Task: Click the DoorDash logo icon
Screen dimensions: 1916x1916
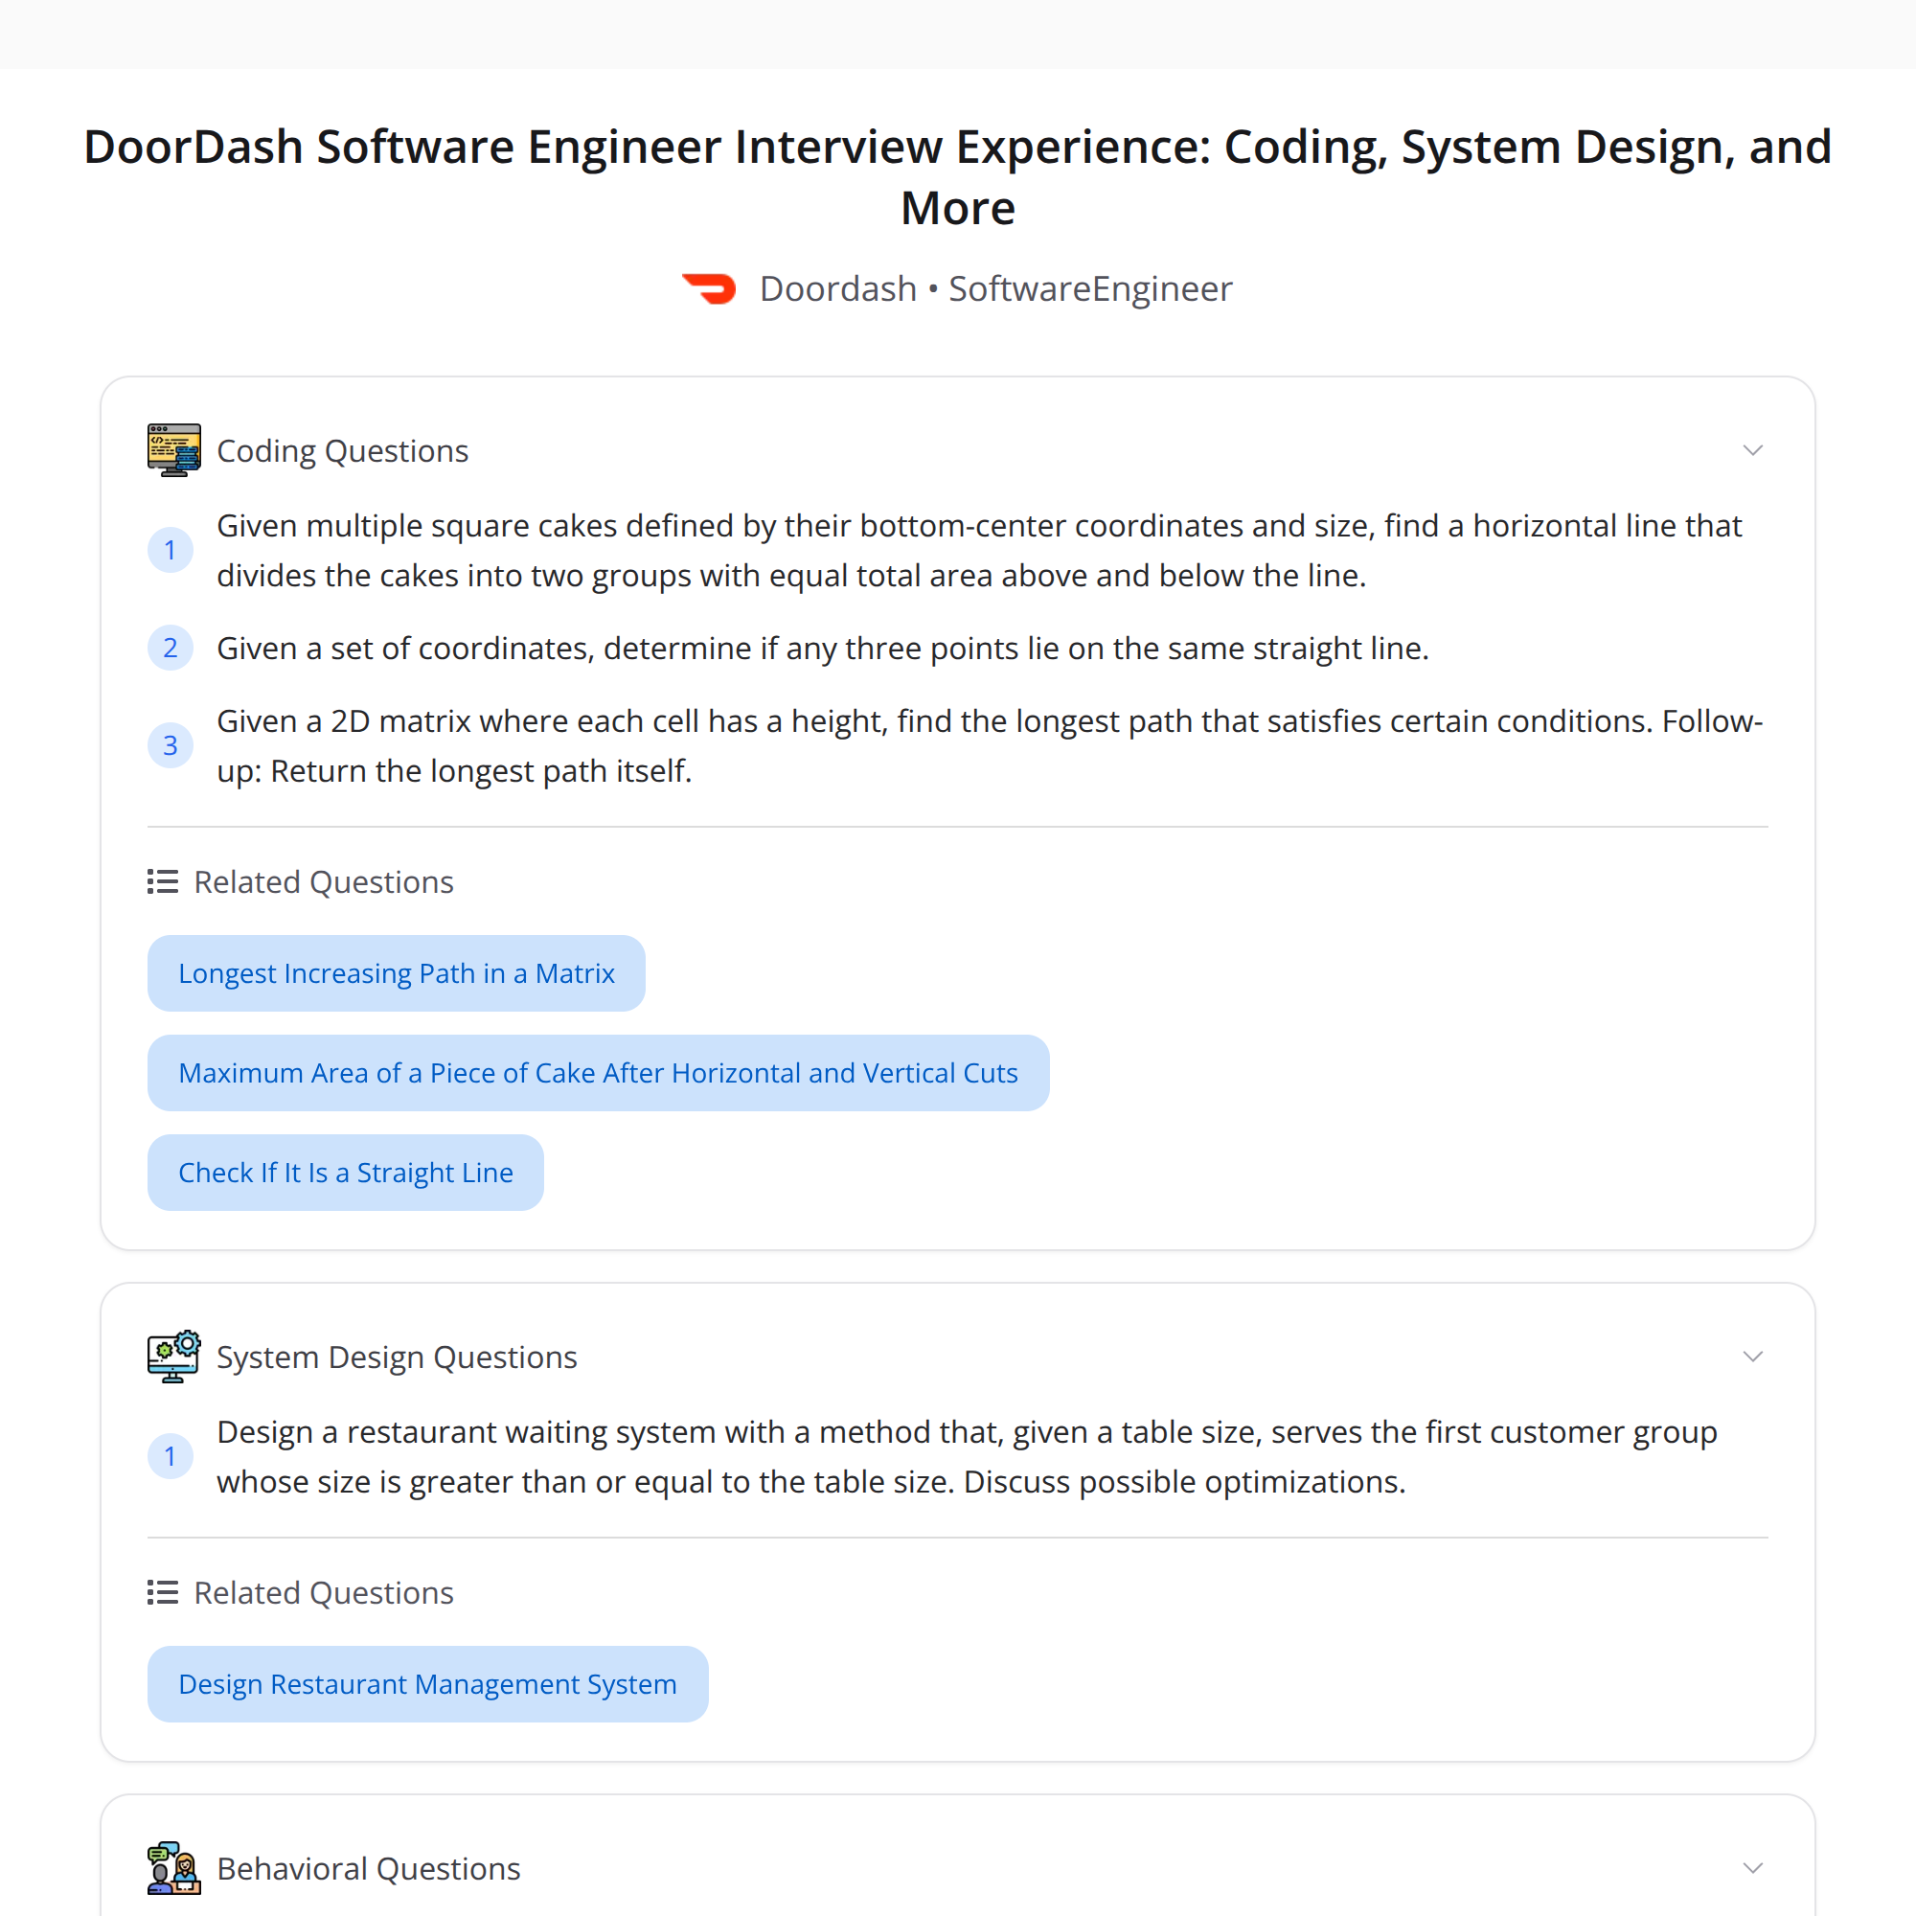Action: (x=709, y=288)
